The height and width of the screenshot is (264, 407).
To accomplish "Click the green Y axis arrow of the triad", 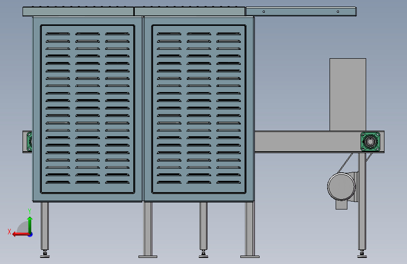I will tap(30, 225).
